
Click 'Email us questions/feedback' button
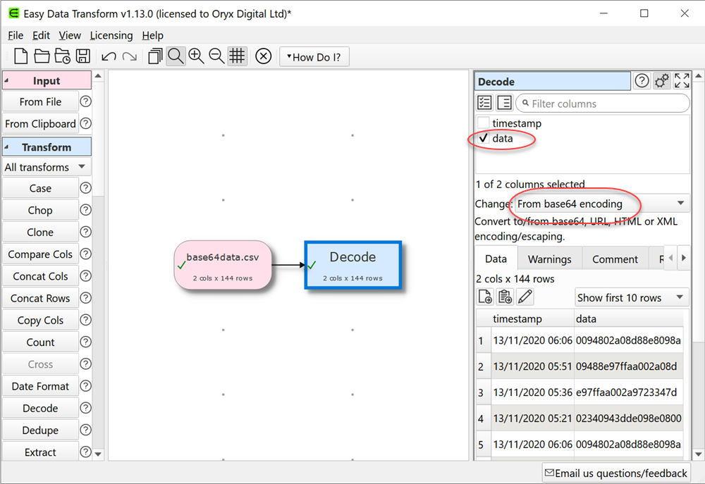tap(615, 473)
